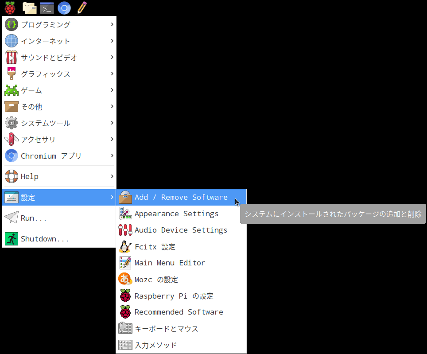This screenshot has height=354, width=427.
Task: Expand the Chromium アプリ submenu arrow
Action: click(x=112, y=156)
